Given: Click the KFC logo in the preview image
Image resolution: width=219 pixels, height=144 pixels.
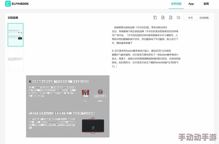Looking at the screenshot, I should coord(85,93).
